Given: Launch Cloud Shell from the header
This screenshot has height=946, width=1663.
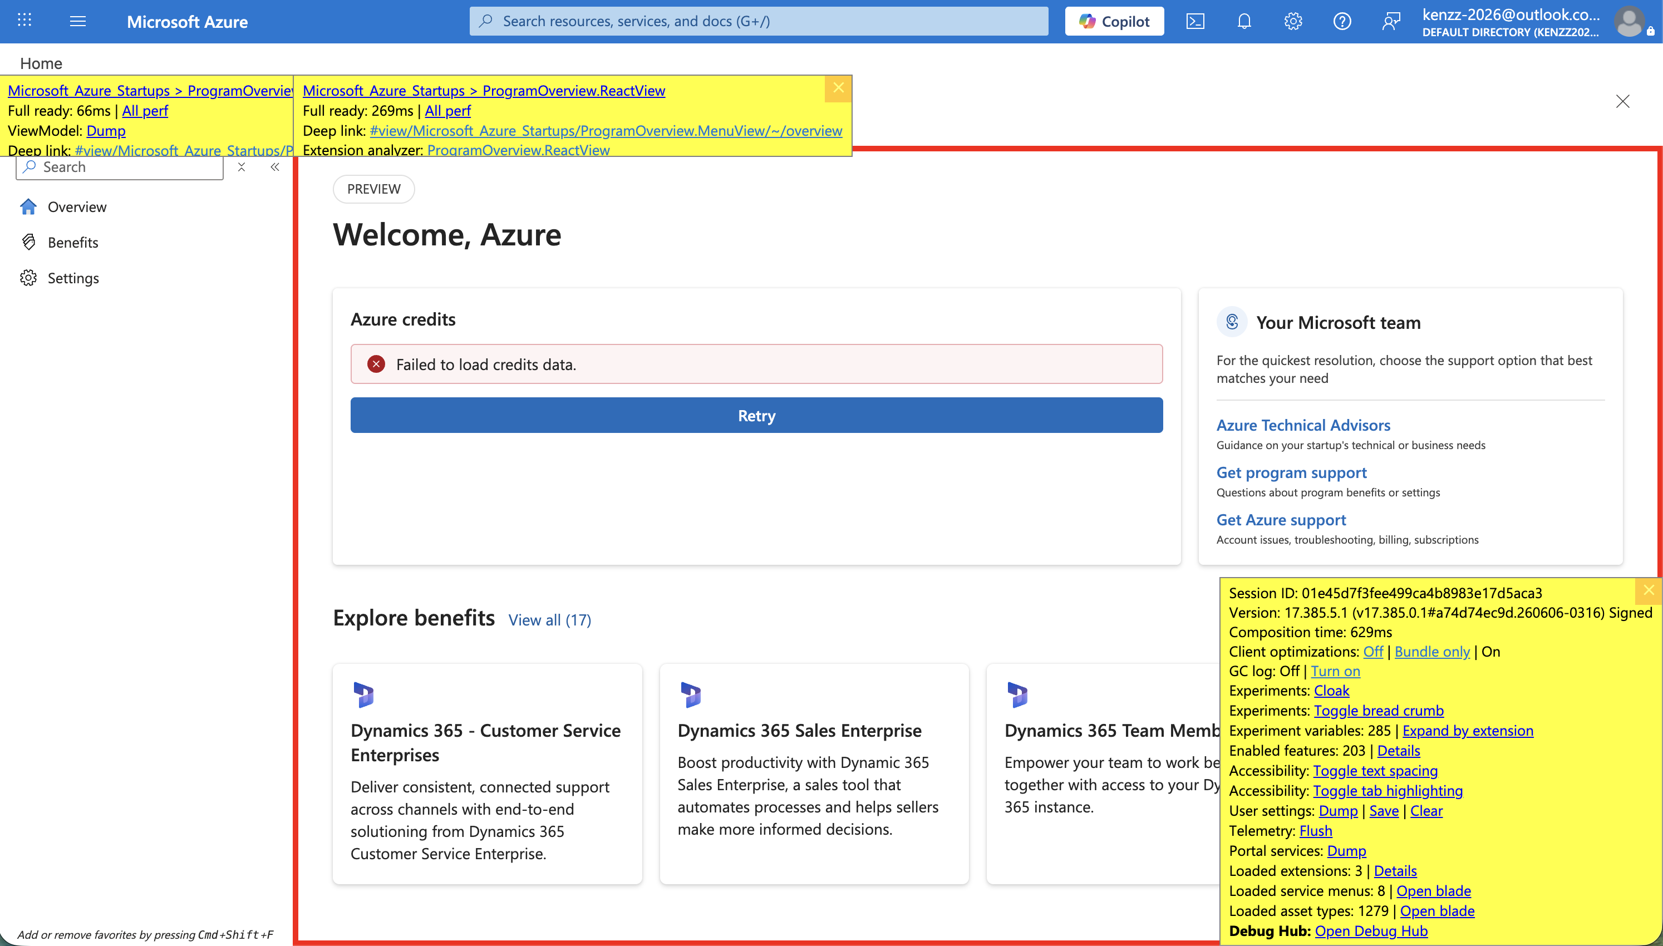Looking at the screenshot, I should [1195, 22].
